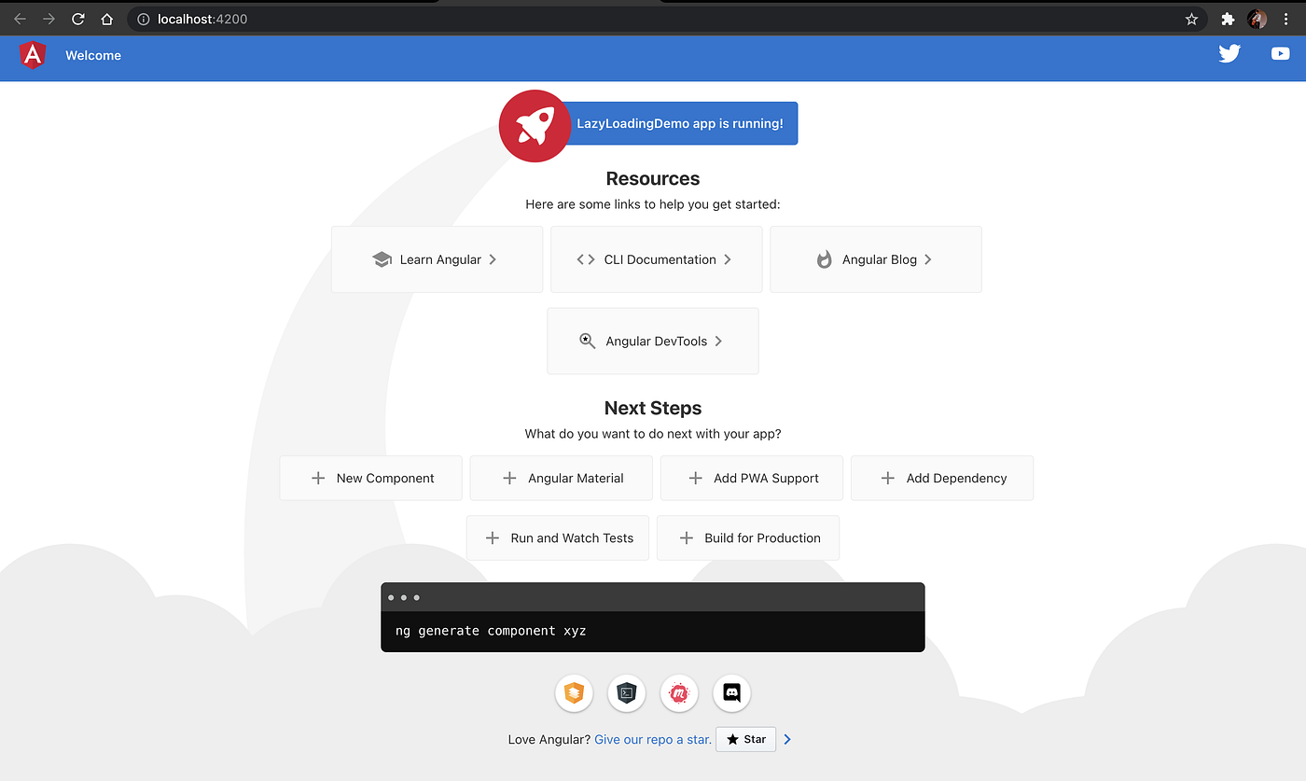Click the magnifier Angular DevTools icon
This screenshot has height=781, width=1306.
pyautogui.click(x=588, y=341)
